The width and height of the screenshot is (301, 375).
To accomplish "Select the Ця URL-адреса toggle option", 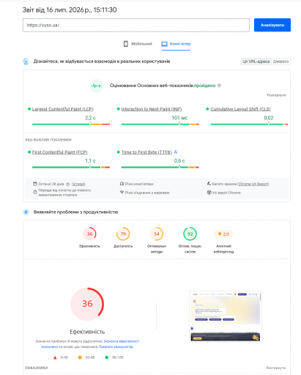I will pyautogui.click(x=256, y=62).
